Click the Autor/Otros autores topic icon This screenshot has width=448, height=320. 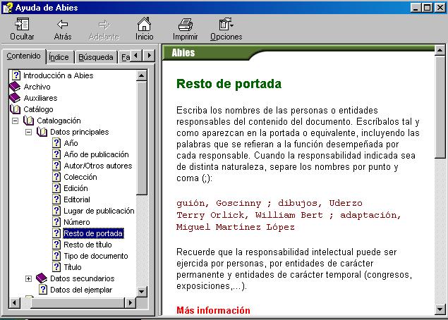tap(56, 166)
